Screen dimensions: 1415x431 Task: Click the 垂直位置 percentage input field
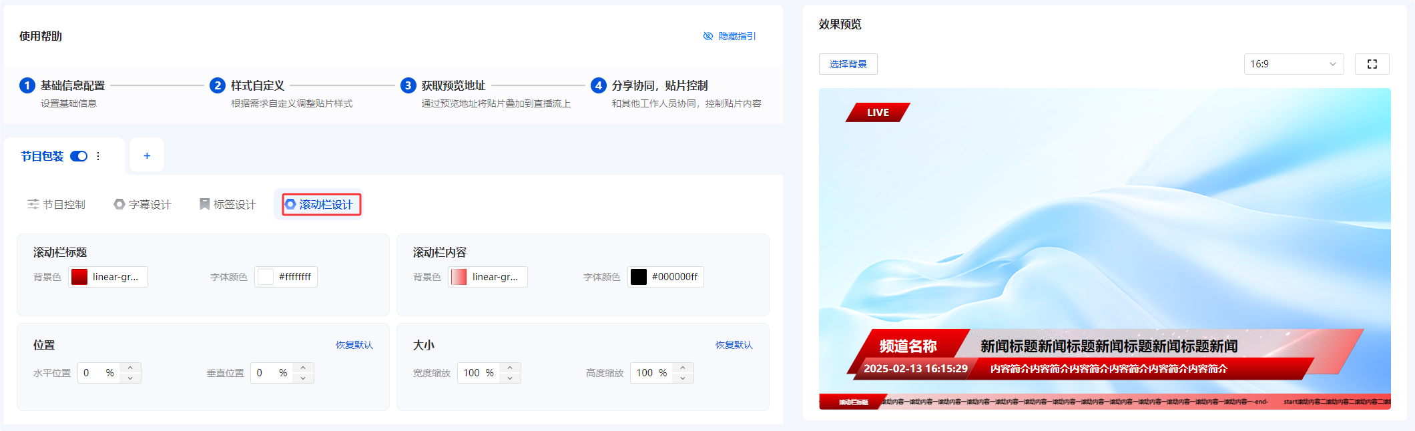click(x=274, y=373)
